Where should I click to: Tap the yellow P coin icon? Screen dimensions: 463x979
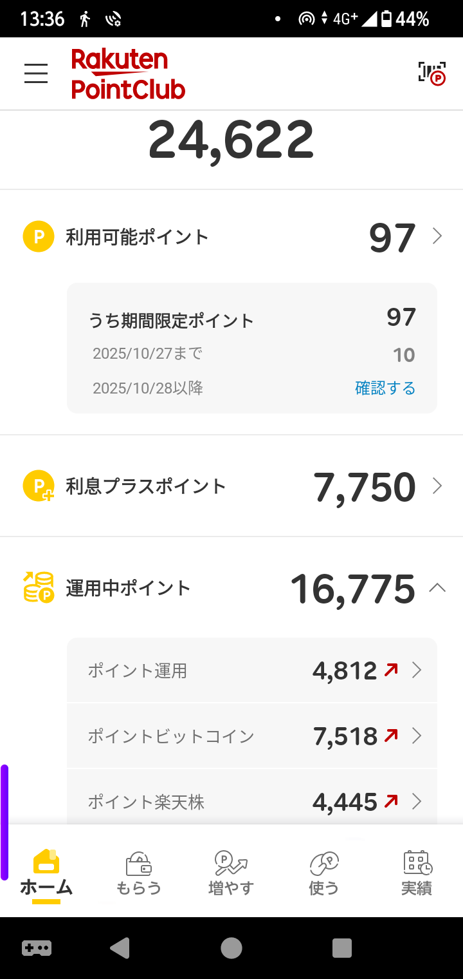click(x=39, y=236)
